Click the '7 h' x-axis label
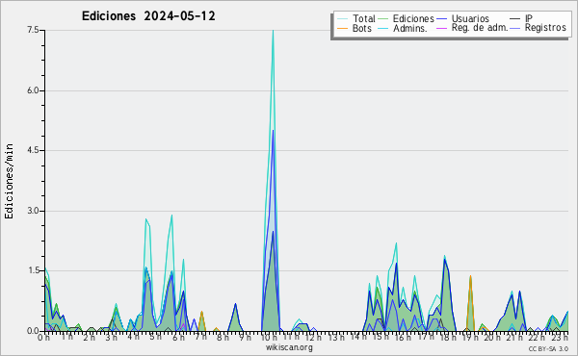 201,337
